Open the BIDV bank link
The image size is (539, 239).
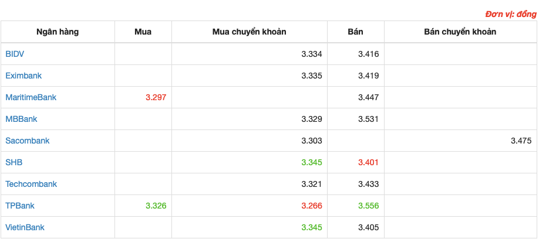(15, 54)
